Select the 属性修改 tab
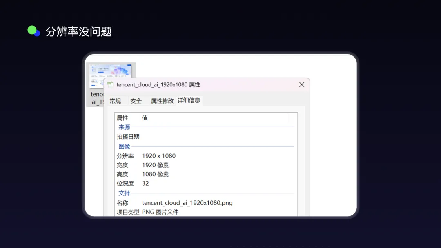Viewport: 441px width, 248px height. coord(162,101)
